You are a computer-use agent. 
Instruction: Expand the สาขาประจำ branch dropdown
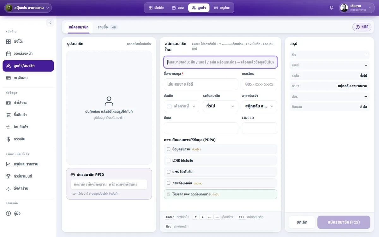point(259,106)
